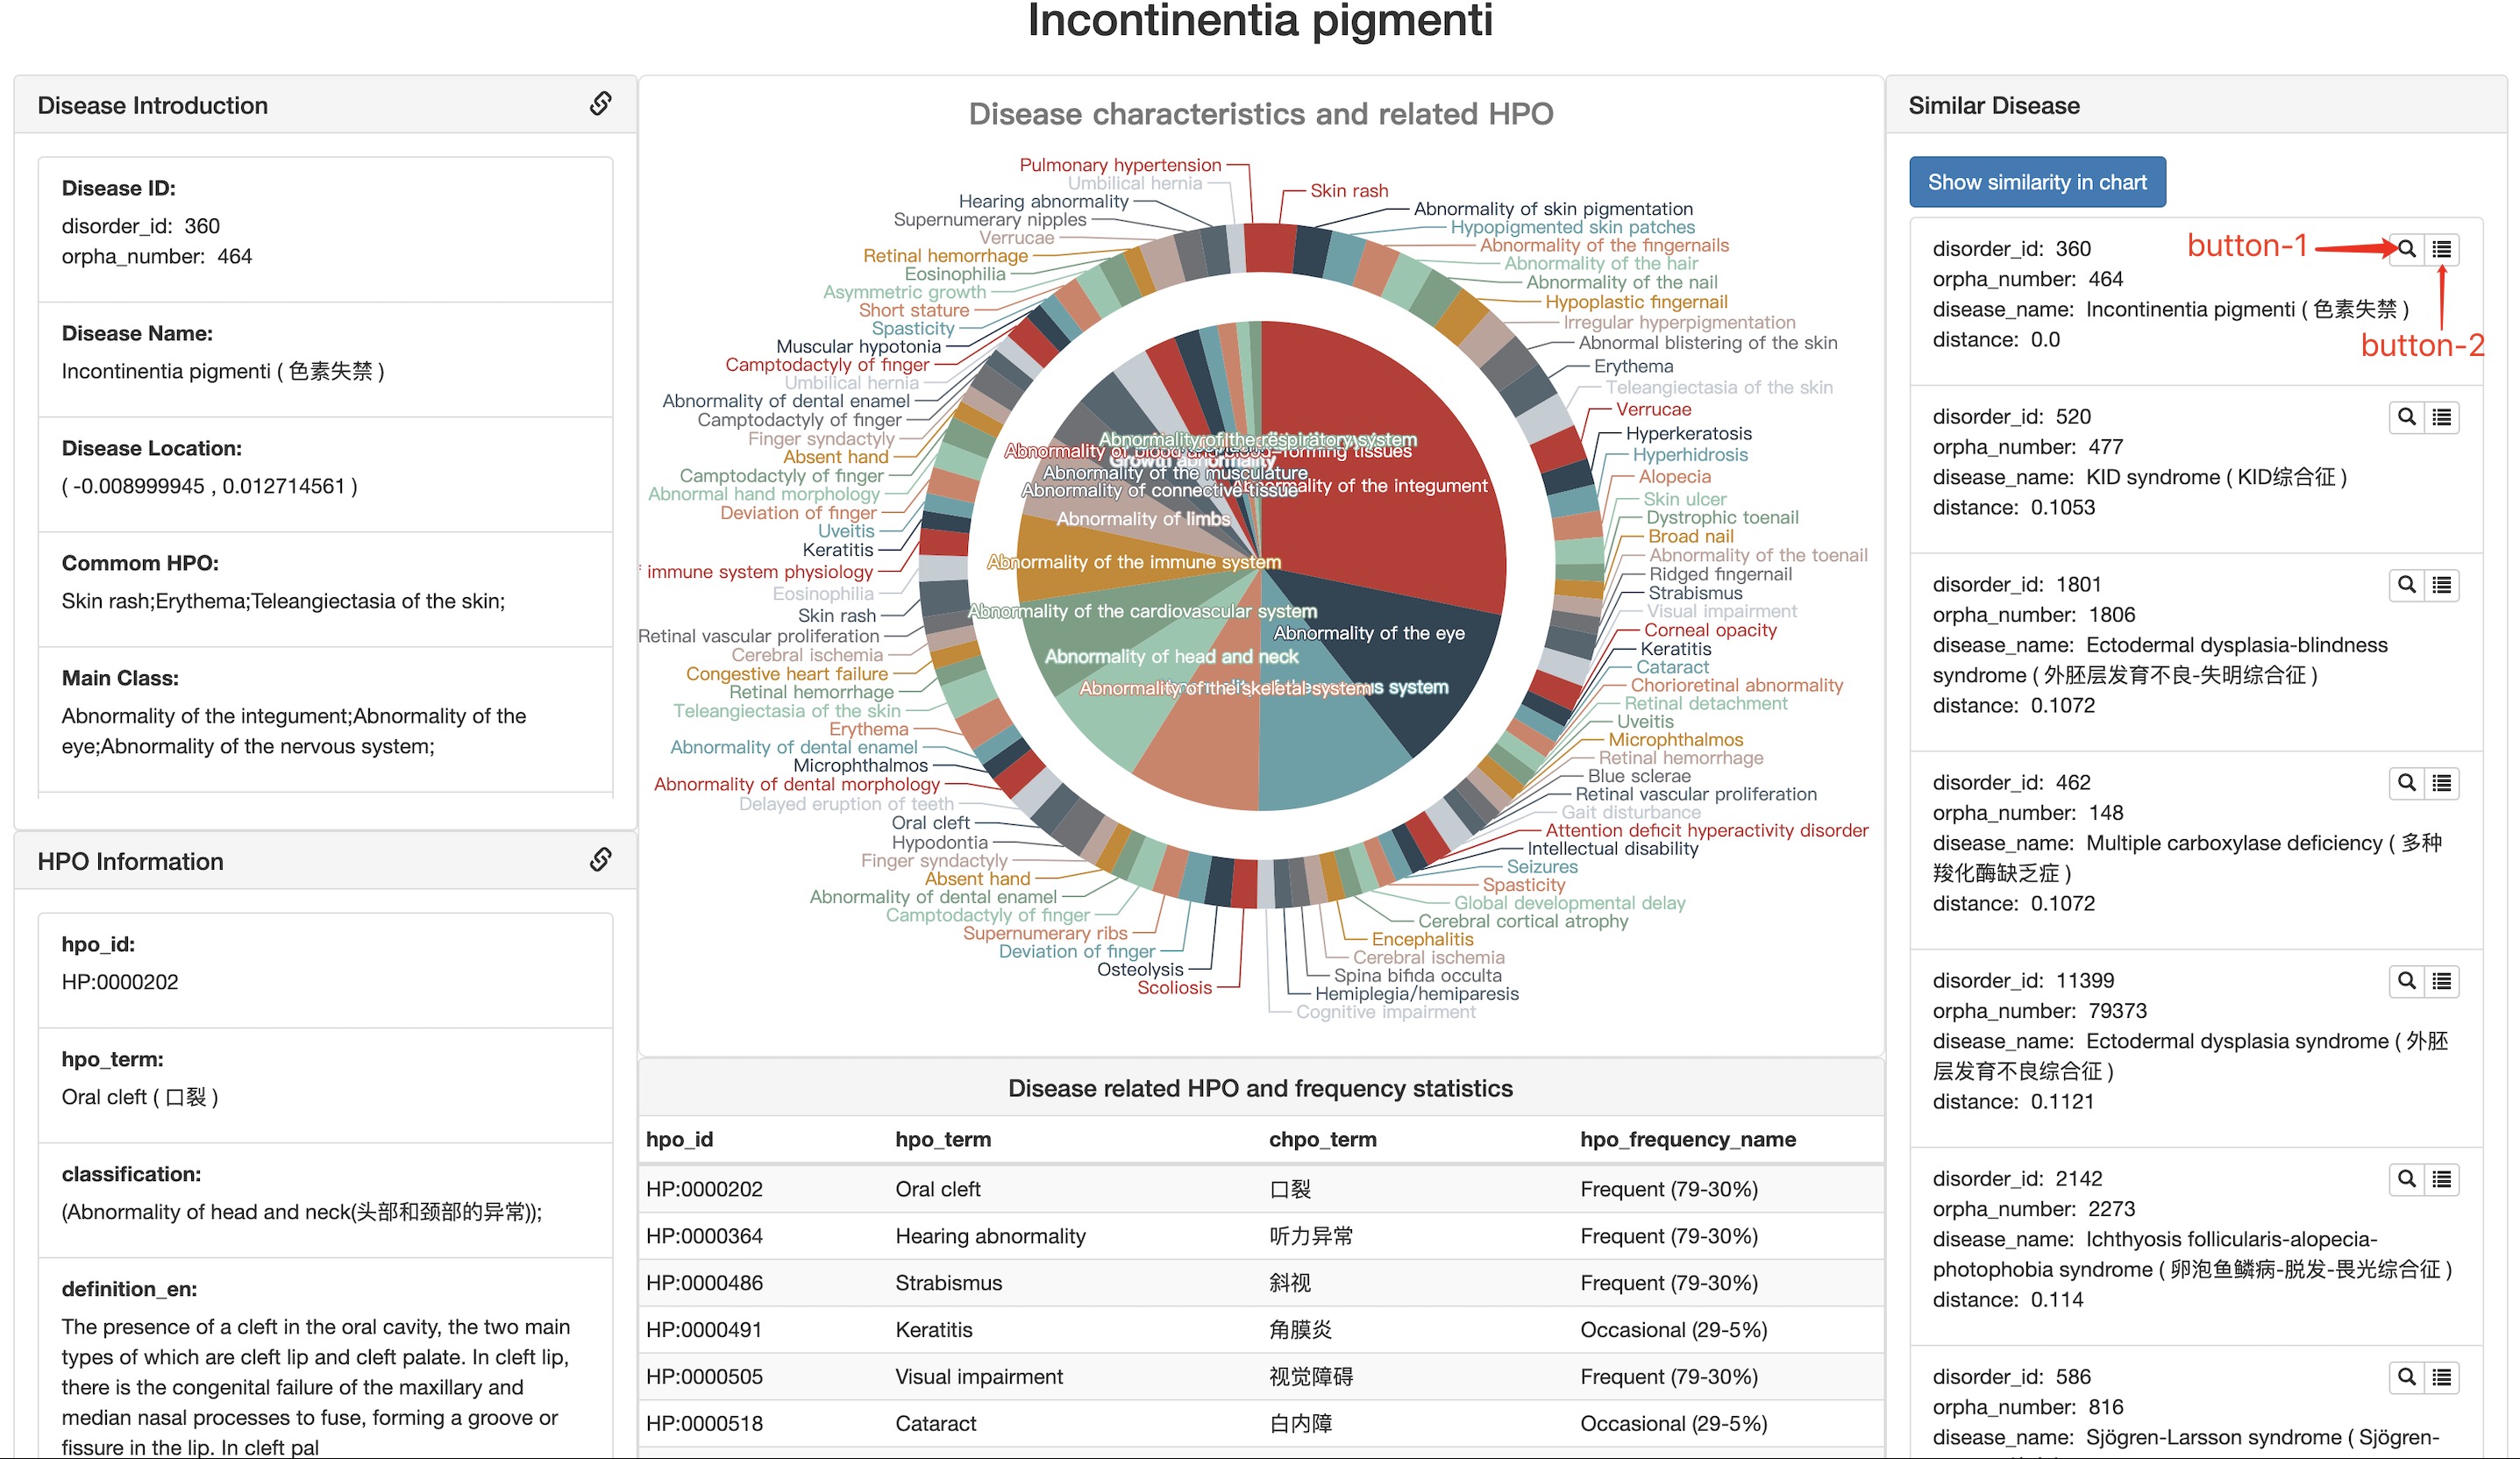Screen dimensions: 2520x1459
Task: Select table row HP:0000202 Oral cleft
Action: (x=1260, y=1189)
